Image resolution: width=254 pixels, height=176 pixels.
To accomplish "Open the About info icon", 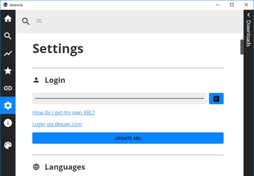I will [x=8, y=123].
